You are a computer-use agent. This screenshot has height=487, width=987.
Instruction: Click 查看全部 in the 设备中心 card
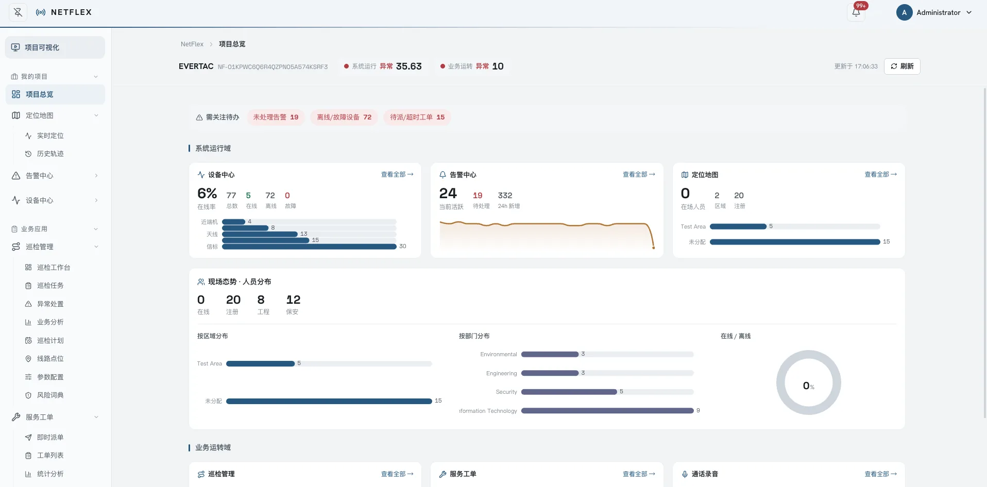point(397,175)
